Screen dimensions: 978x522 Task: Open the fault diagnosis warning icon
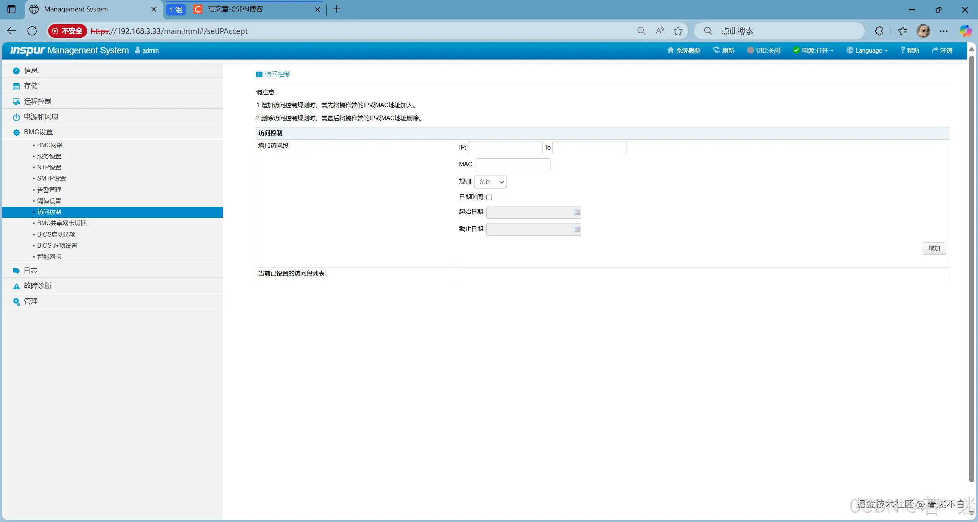coord(16,286)
